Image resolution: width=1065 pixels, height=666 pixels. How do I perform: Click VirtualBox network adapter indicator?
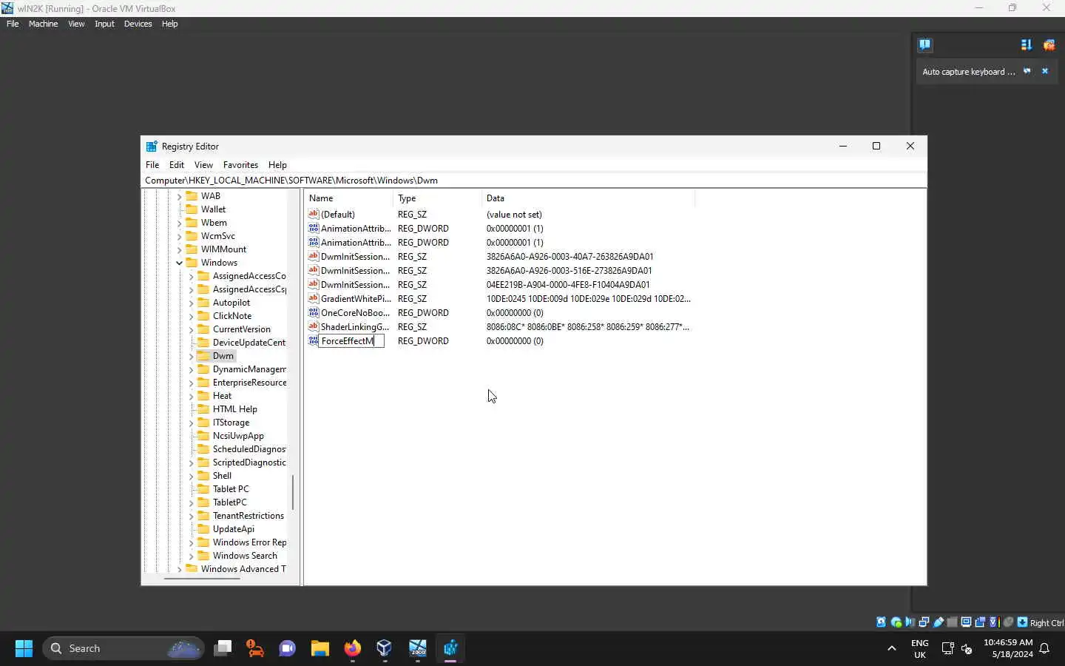coord(924,622)
